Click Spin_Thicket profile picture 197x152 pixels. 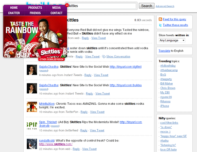32,125
